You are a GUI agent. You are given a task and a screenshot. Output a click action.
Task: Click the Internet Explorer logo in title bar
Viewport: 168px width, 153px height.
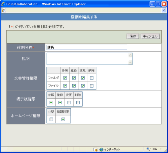tap(3, 4)
